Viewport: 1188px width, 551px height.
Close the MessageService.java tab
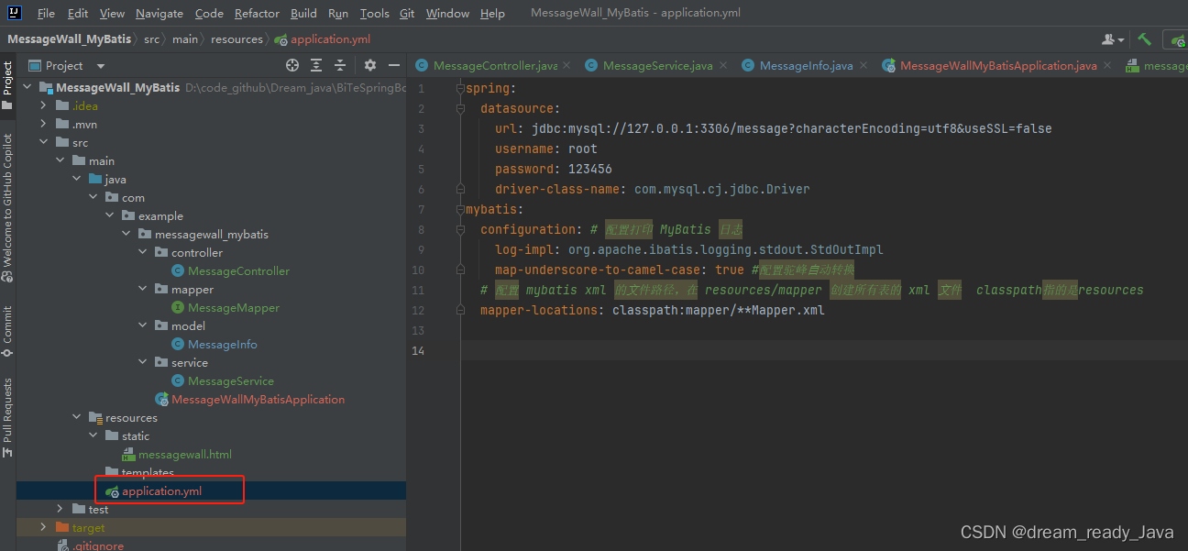723,66
